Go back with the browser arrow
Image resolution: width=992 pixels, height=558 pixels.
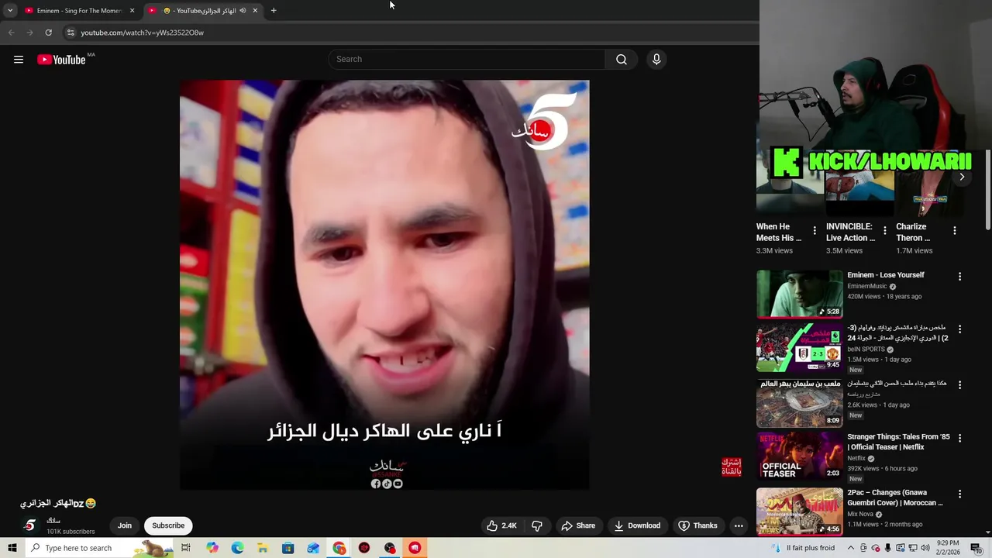[11, 33]
